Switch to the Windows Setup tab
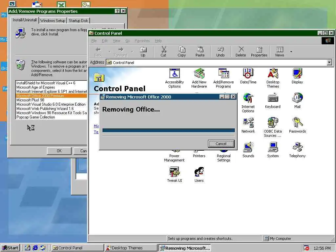336x252 pixels. (52, 21)
